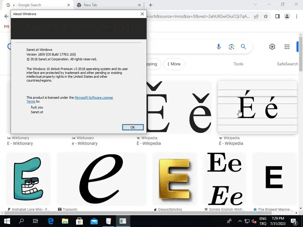The height and width of the screenshot is (227, 303).
Task: Open Windows taskbar search
Action: (x=21, y=221)
